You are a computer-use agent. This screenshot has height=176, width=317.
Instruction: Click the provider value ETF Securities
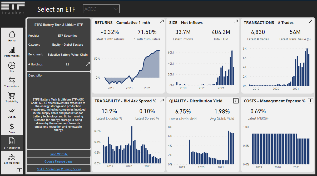(x=68, y=36)
